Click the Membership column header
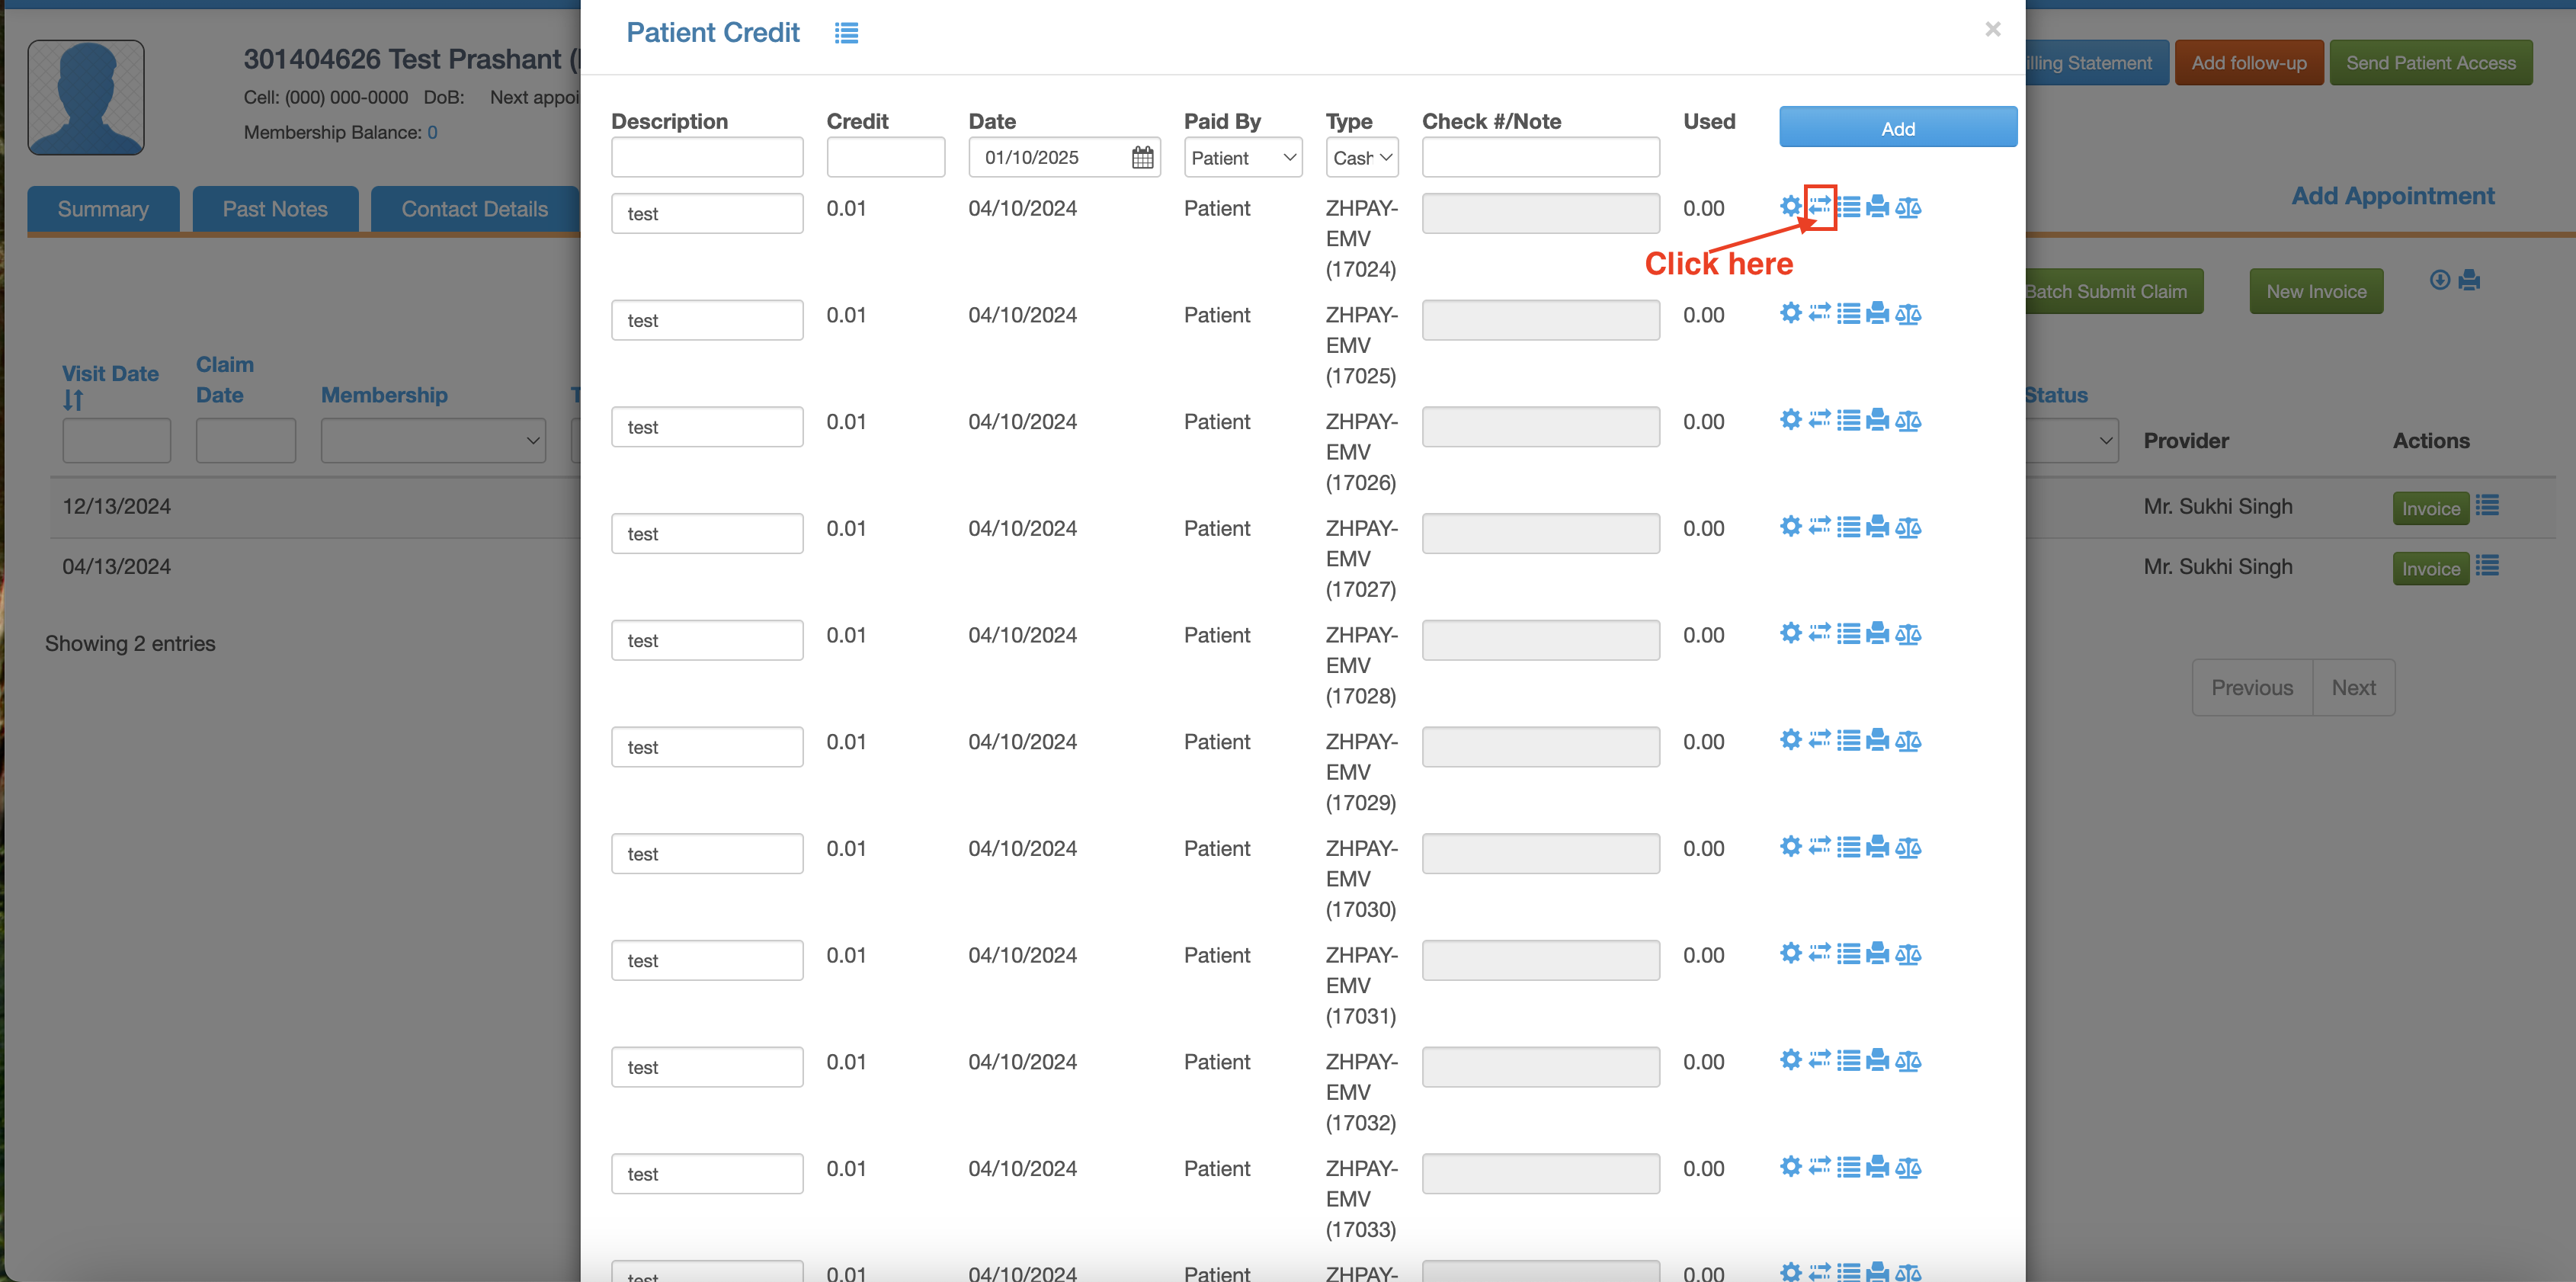The height and width of the screenshot is (1282, 2576). [x=384, y=394]
